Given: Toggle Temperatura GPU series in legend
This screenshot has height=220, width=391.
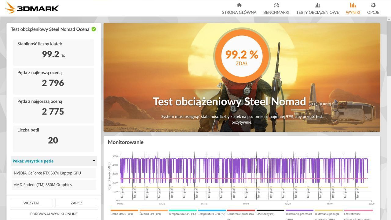Looking at the screenshot, I should pos(212,214).
